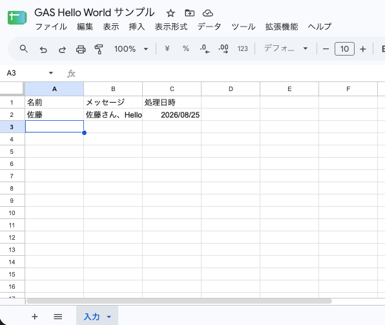Apply percent format

click(x=186, y=48)
